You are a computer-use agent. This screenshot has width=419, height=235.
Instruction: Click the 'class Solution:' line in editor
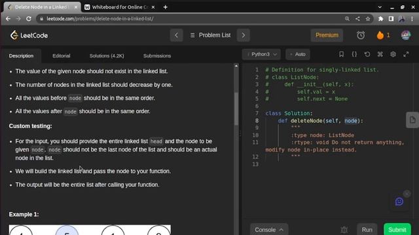(x=289, y=113)
